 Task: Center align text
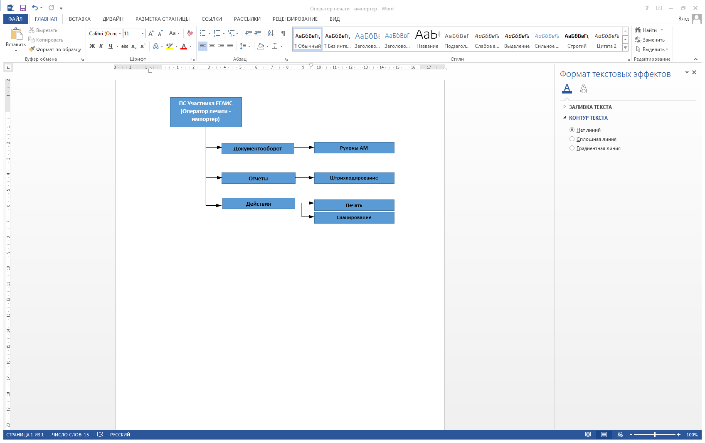tap(212, 46)
